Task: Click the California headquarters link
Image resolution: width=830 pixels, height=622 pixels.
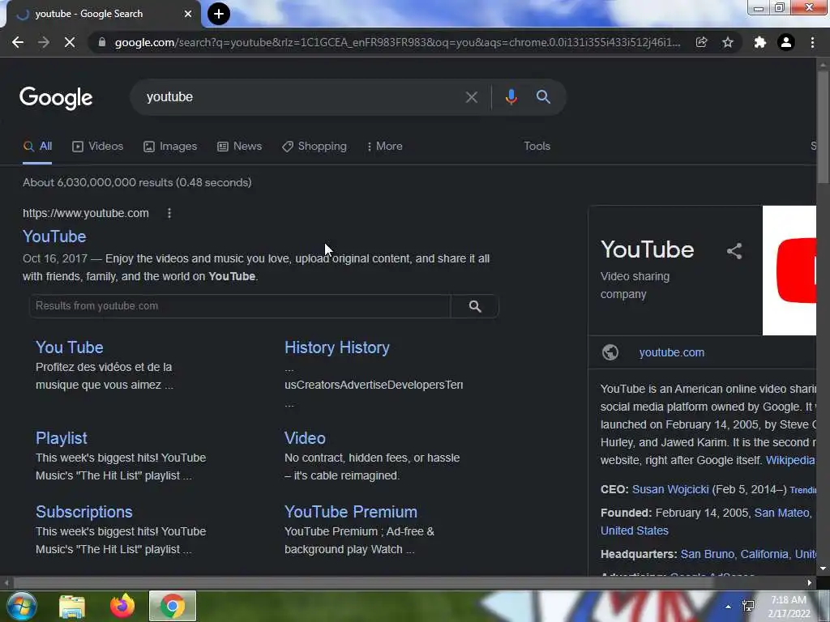Action: (x=766, y=554)
